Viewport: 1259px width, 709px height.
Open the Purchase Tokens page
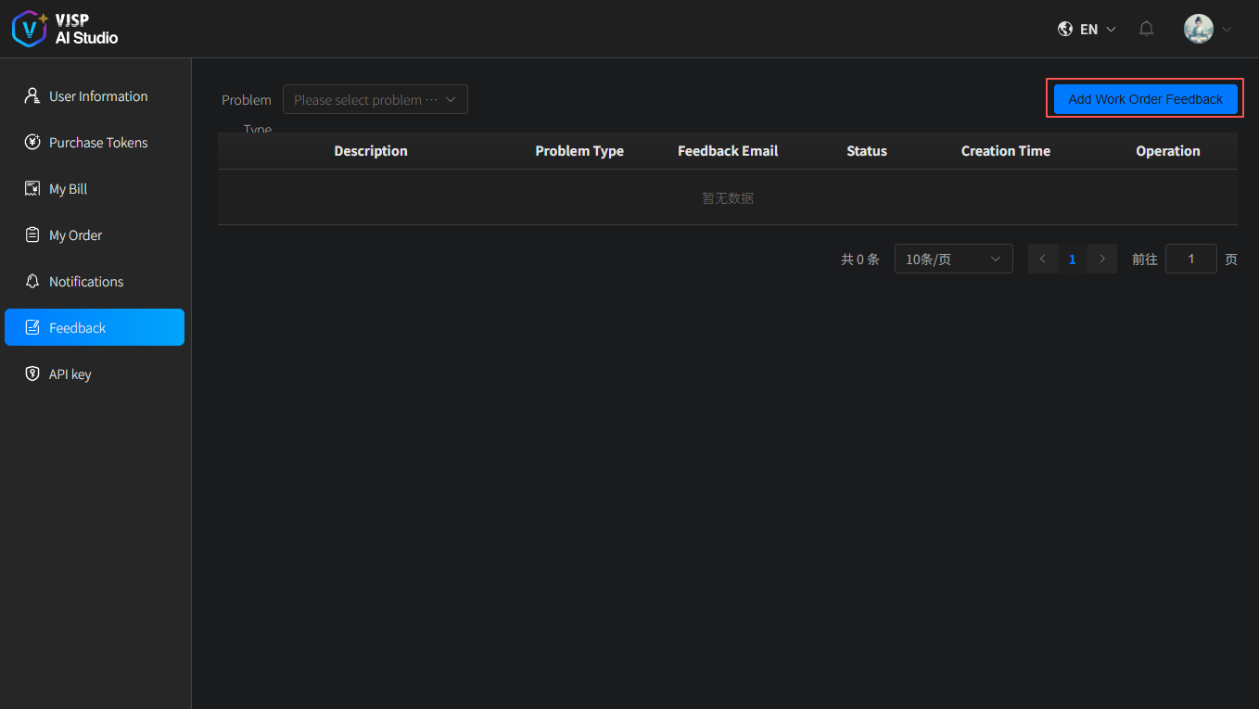click(98, 143)
